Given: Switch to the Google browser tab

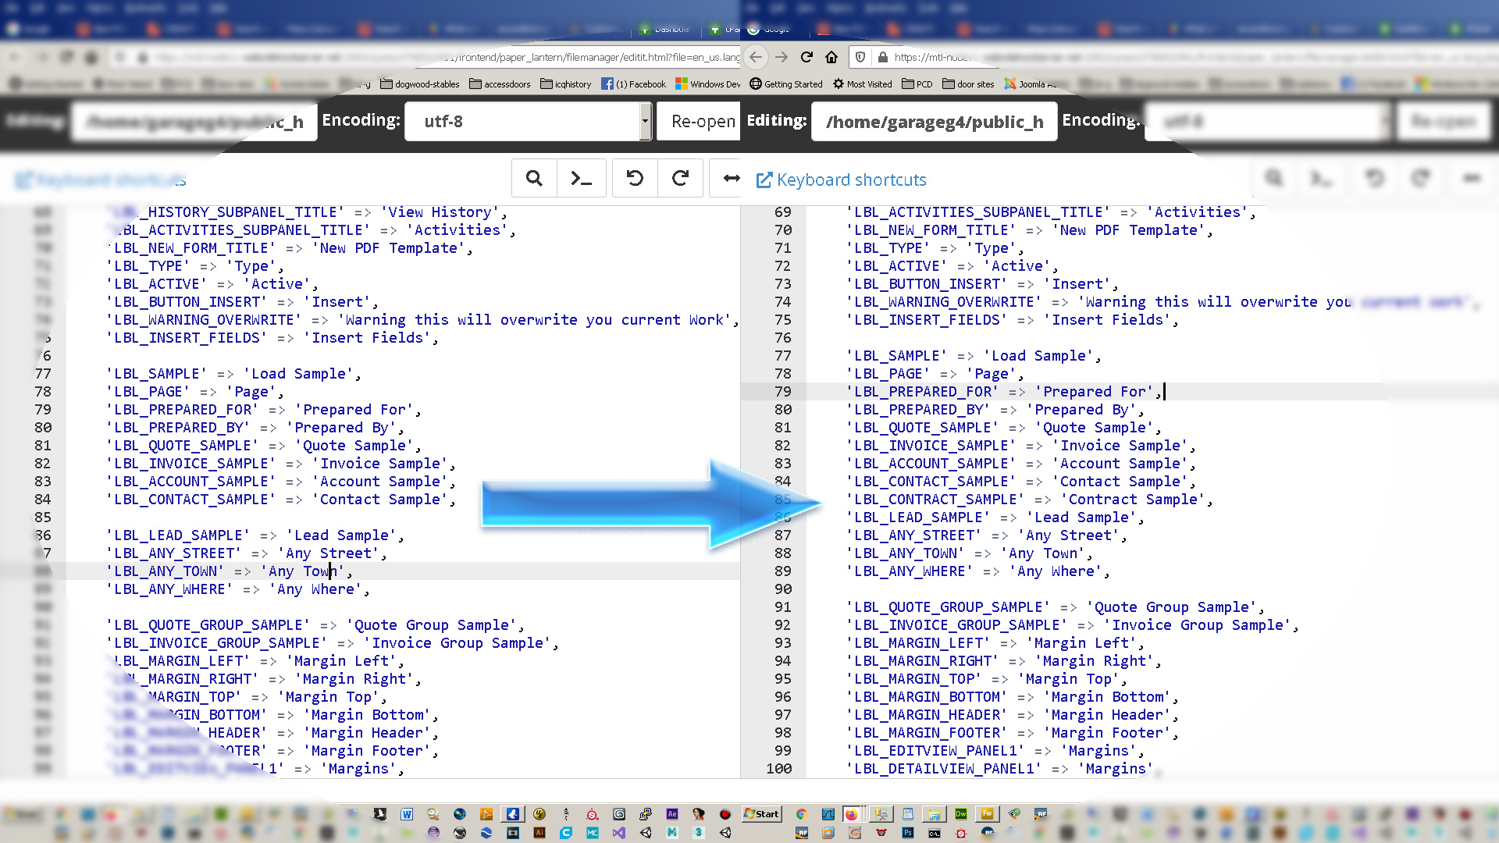Looking at the screenshot, I should click(x=769, y=30).
